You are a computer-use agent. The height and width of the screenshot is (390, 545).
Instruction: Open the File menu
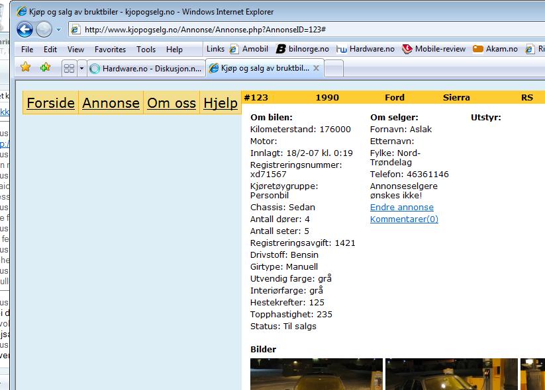click(27, 50)
